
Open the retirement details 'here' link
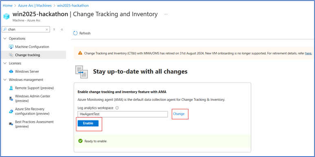[x=308, y=53]
